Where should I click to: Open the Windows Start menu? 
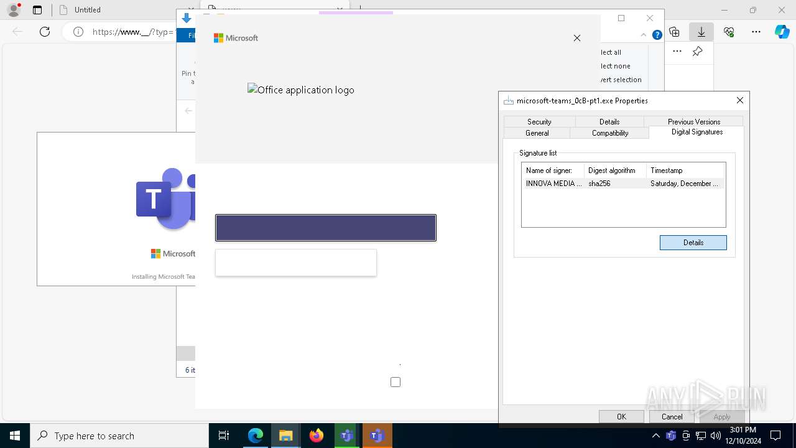[15, 436]
